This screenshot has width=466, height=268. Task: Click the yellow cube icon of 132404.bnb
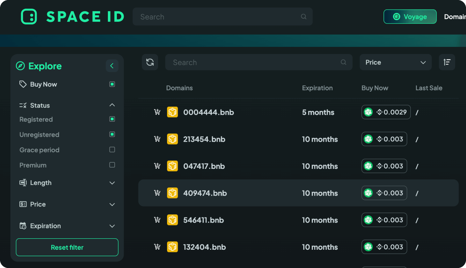pos(172,247)
